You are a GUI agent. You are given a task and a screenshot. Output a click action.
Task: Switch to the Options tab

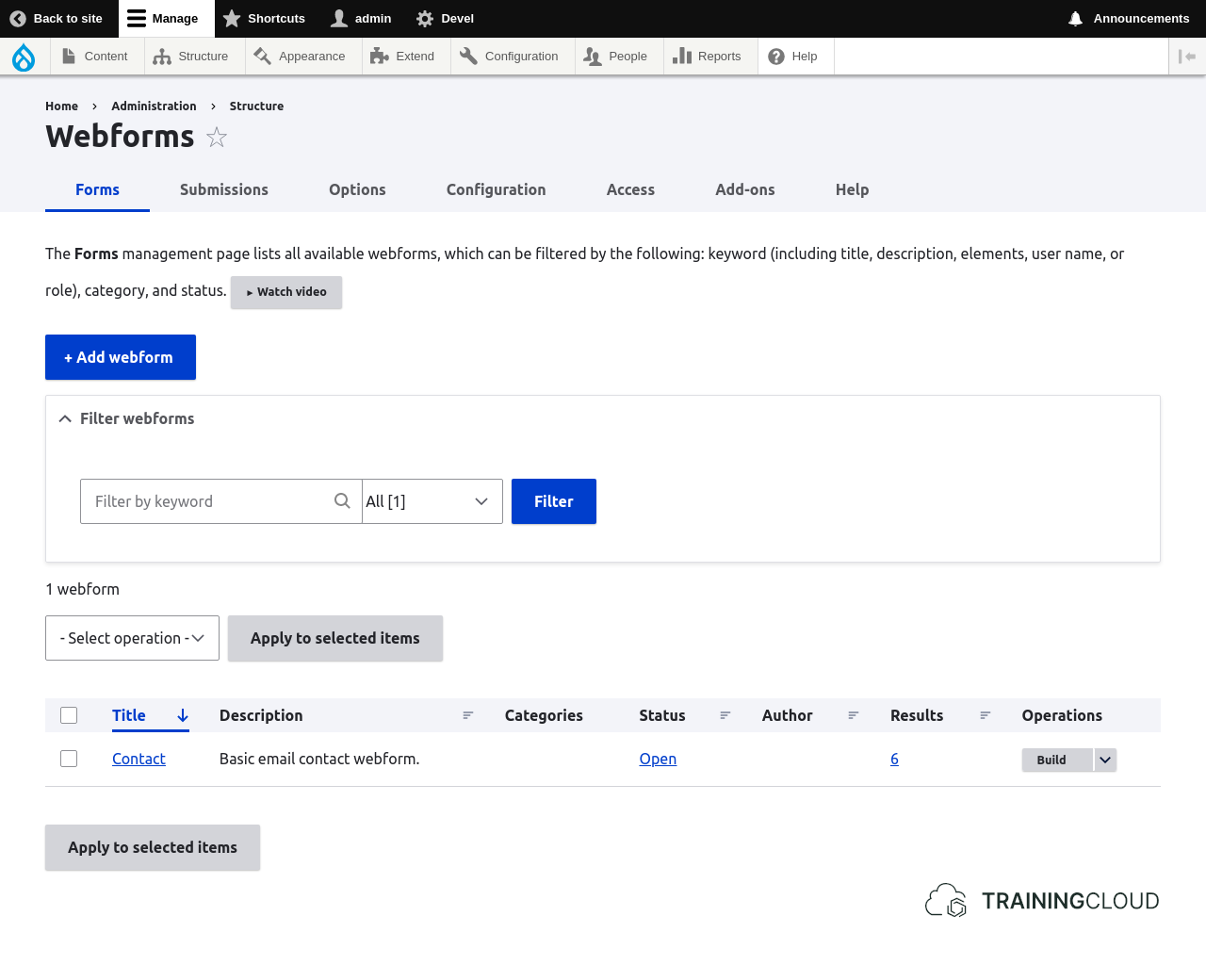[357, 189]
